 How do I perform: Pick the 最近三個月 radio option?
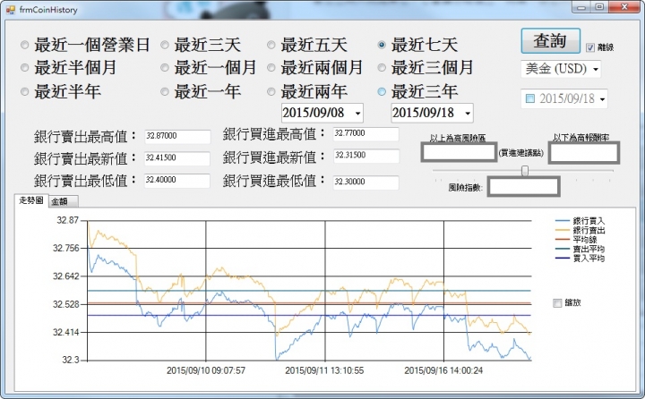(x=383, y=68)
